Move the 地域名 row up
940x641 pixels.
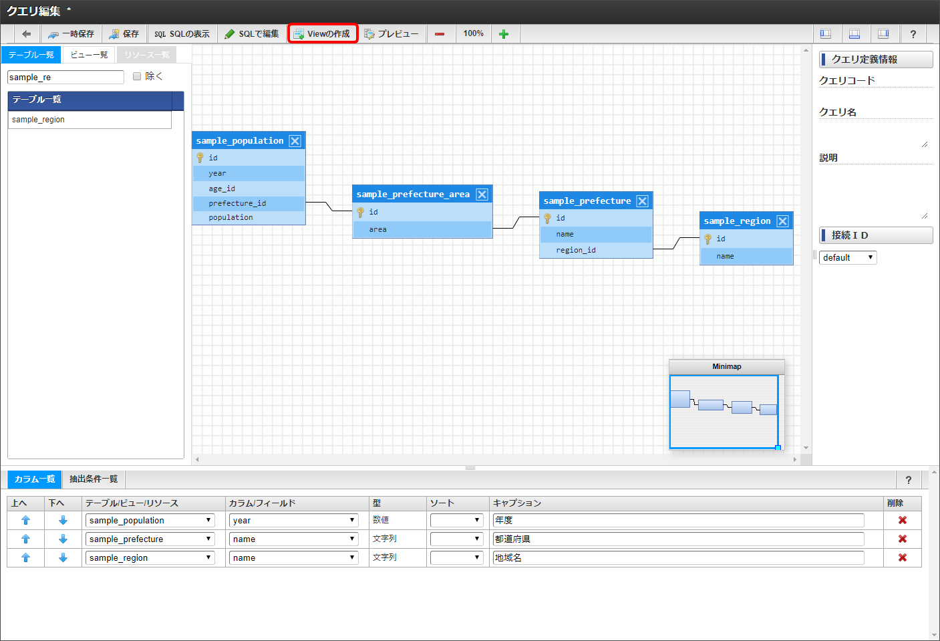coord(25,557)
